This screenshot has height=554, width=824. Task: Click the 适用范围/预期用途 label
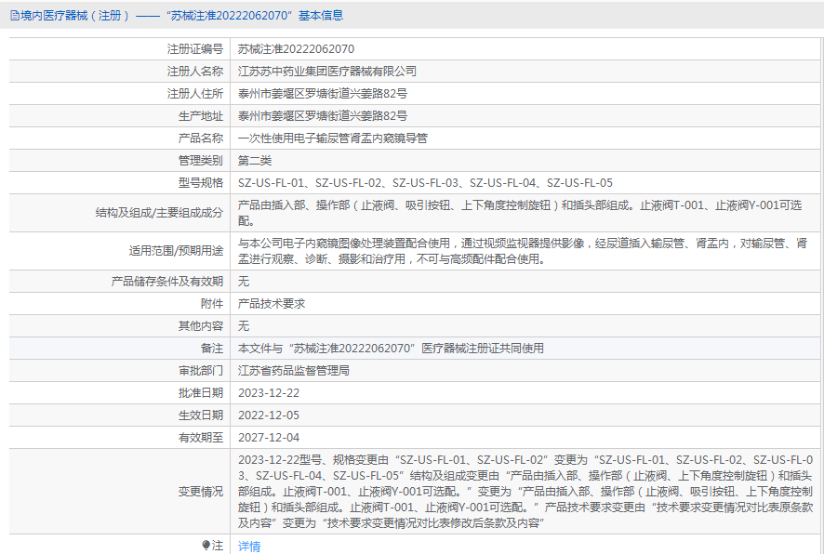point(176,250)
